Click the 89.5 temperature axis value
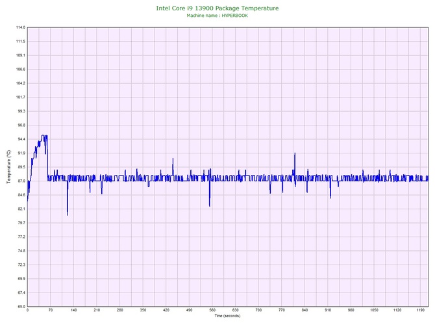The height and width of the screenshot is (327, 435). (21, 167)
